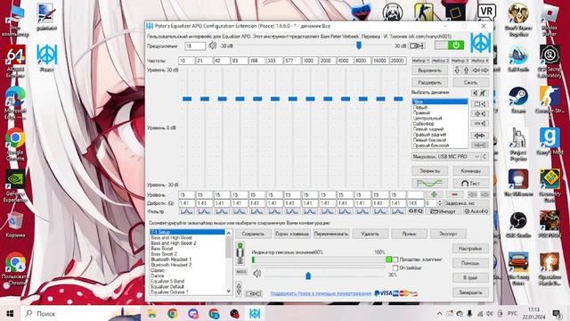Shift all gains down with down-arrow icon
This screenshot has height=321, width=570.
coord(457,70)
